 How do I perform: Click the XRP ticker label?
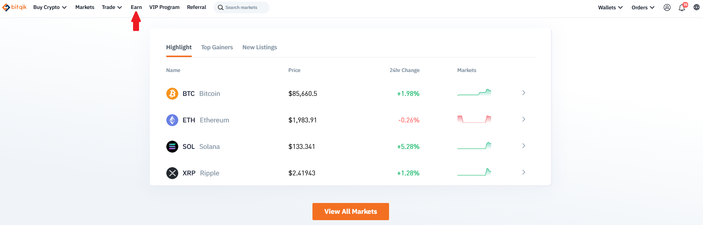tap(189, 173)
